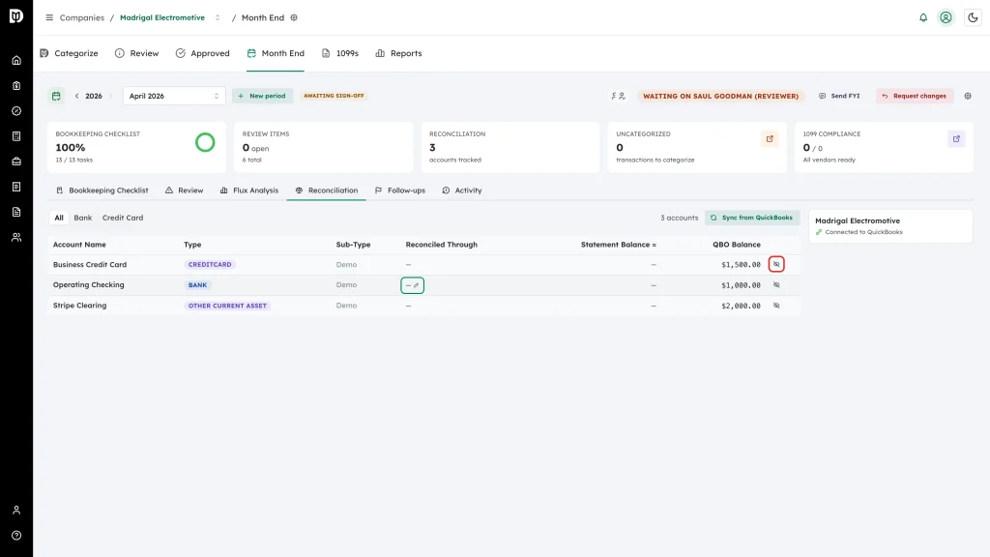Click the Review Items summary card

[x=323, y=147]
